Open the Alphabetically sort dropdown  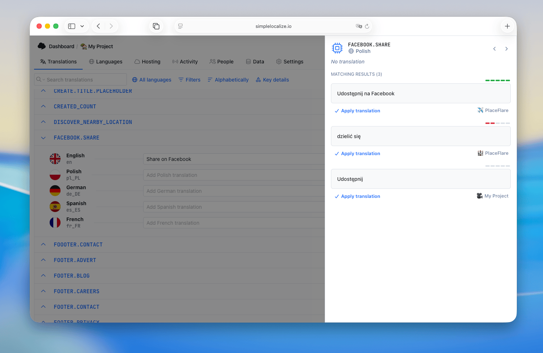coord(228,80)
